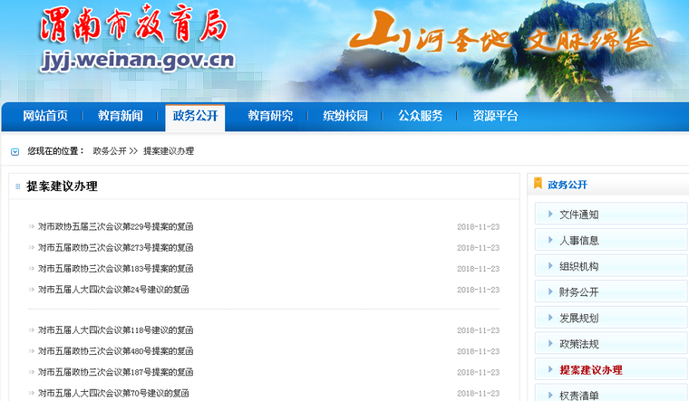Click the chevron bullet before 第118号建议 row
Screen dimensions: 689x401
pos(31,329)
